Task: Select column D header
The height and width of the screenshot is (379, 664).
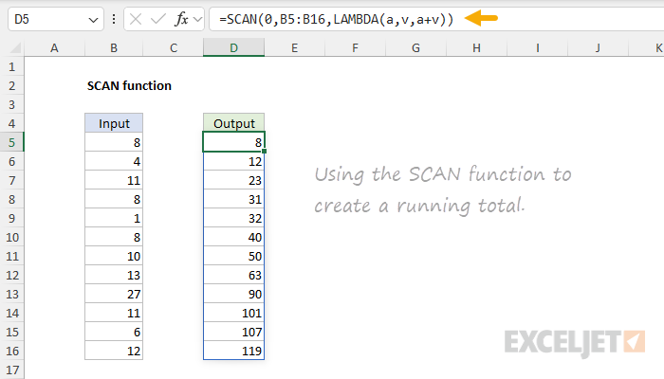Action: [233, 47]
